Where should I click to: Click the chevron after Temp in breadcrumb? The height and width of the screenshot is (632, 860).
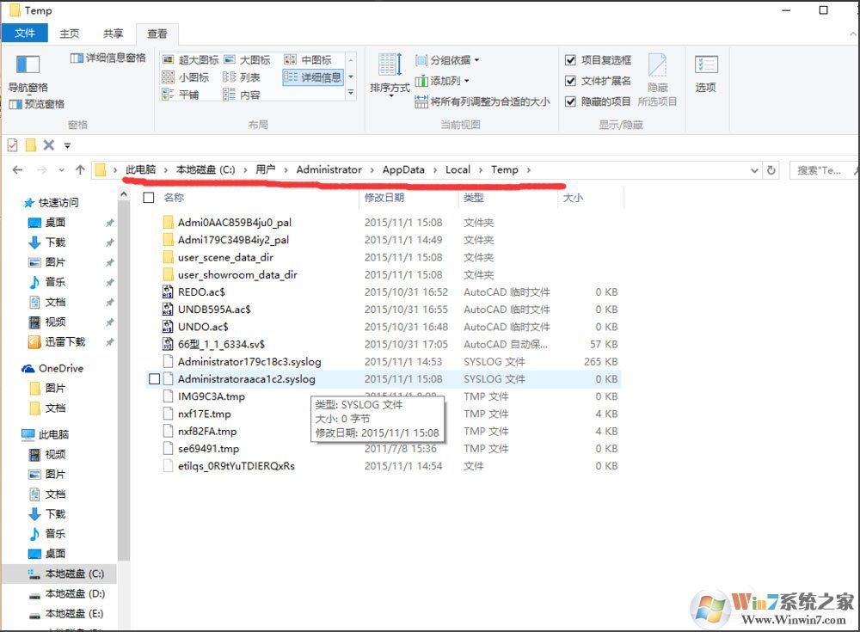point(528,169)
